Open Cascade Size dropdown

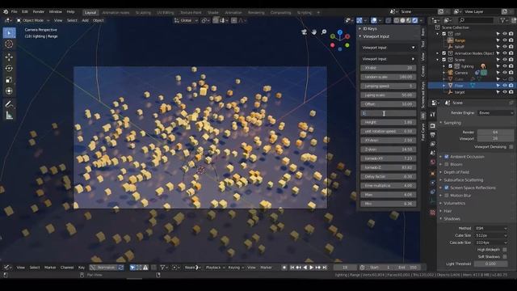pyautogui.click(x=491, y=242)
